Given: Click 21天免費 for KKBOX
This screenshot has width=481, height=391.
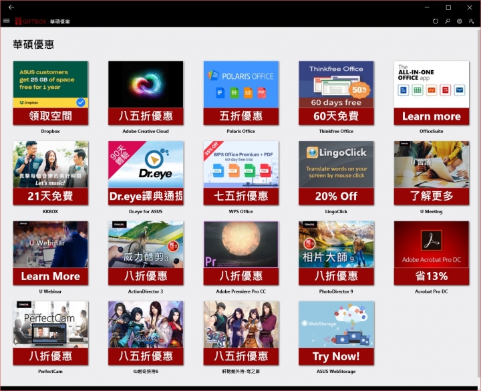Looking at the screenshot, I should click(x=51, y=197).
